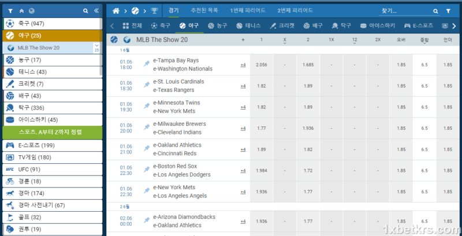This screenshot has width=462, height=236.
Task: Open 골프 (32) in the sidebar
Action: tap(52, 217)
